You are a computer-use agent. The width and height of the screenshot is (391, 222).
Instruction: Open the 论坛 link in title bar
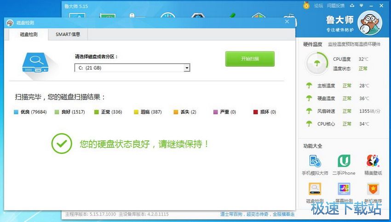tap(318, 6)
